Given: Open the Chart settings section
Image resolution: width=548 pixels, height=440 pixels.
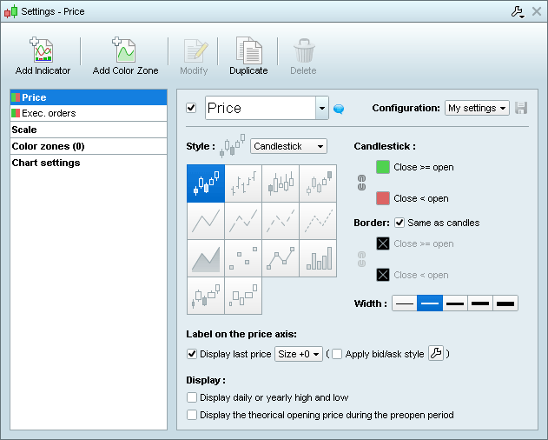Looking at the screenshot, I should (46, 163).
